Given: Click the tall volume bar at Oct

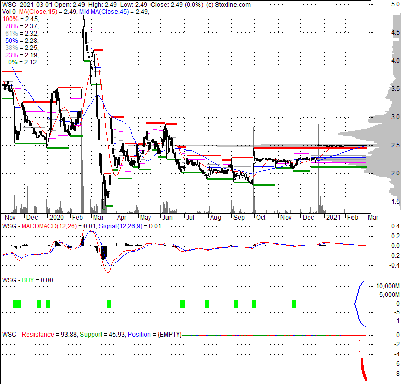Looking at the screenshot, I should [254, 170].
